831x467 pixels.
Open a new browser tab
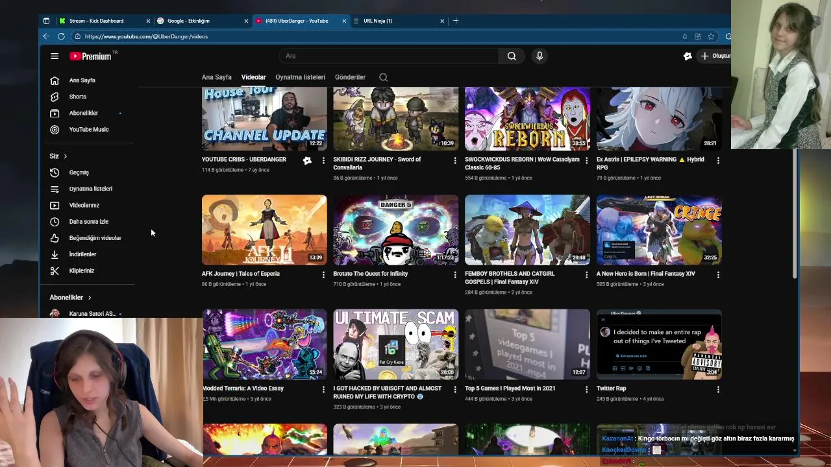pos(456,21)
